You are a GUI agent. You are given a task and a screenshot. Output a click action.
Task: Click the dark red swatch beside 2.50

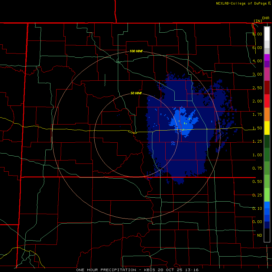[x=267, y=88]
